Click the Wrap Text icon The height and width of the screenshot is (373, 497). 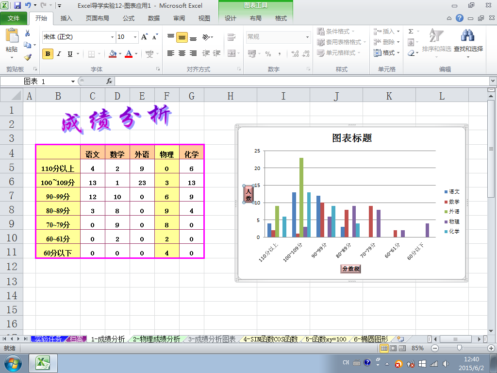pos(232,37)
